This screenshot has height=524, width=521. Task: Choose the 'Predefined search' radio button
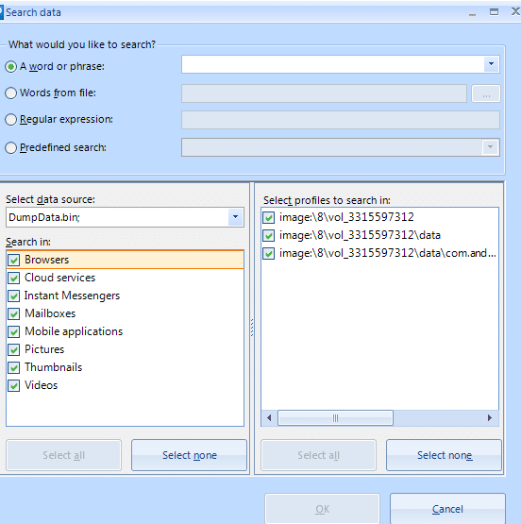[x=10, y=147]
